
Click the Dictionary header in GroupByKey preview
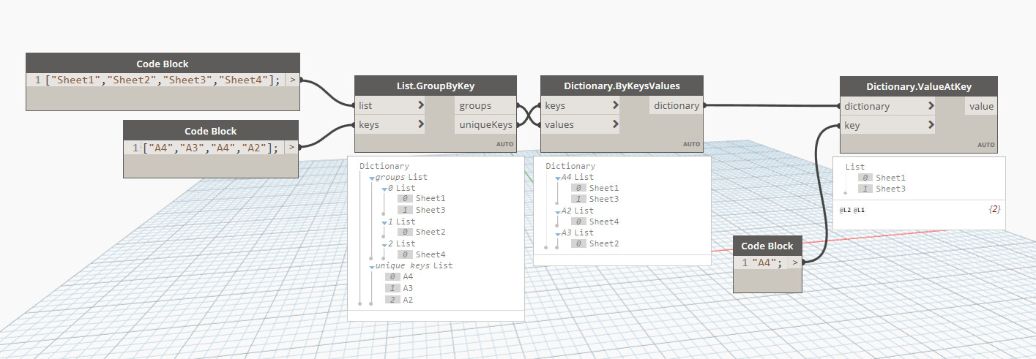[x=384, y=166]
